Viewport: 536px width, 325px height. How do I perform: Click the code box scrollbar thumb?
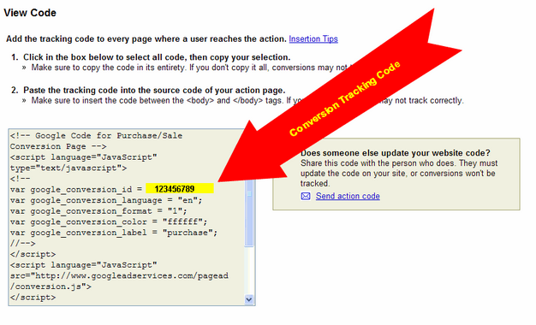point(249,212)
